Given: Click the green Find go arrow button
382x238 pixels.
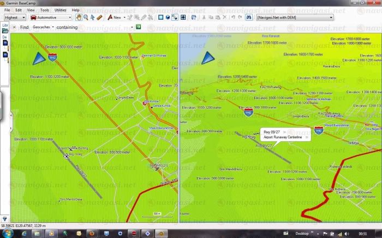Looking at the screenshot, I should 139,27.
